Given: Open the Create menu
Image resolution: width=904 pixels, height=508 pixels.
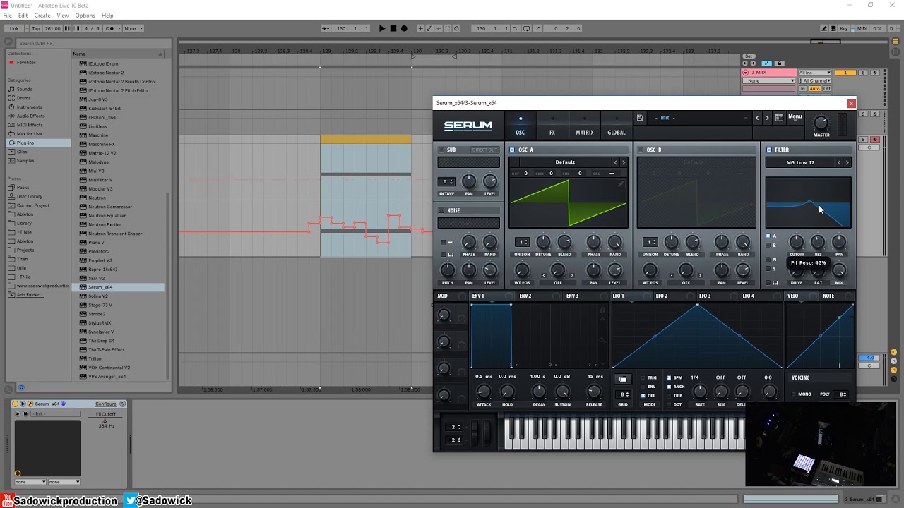Looking at the screenshot, I should 42,16.
